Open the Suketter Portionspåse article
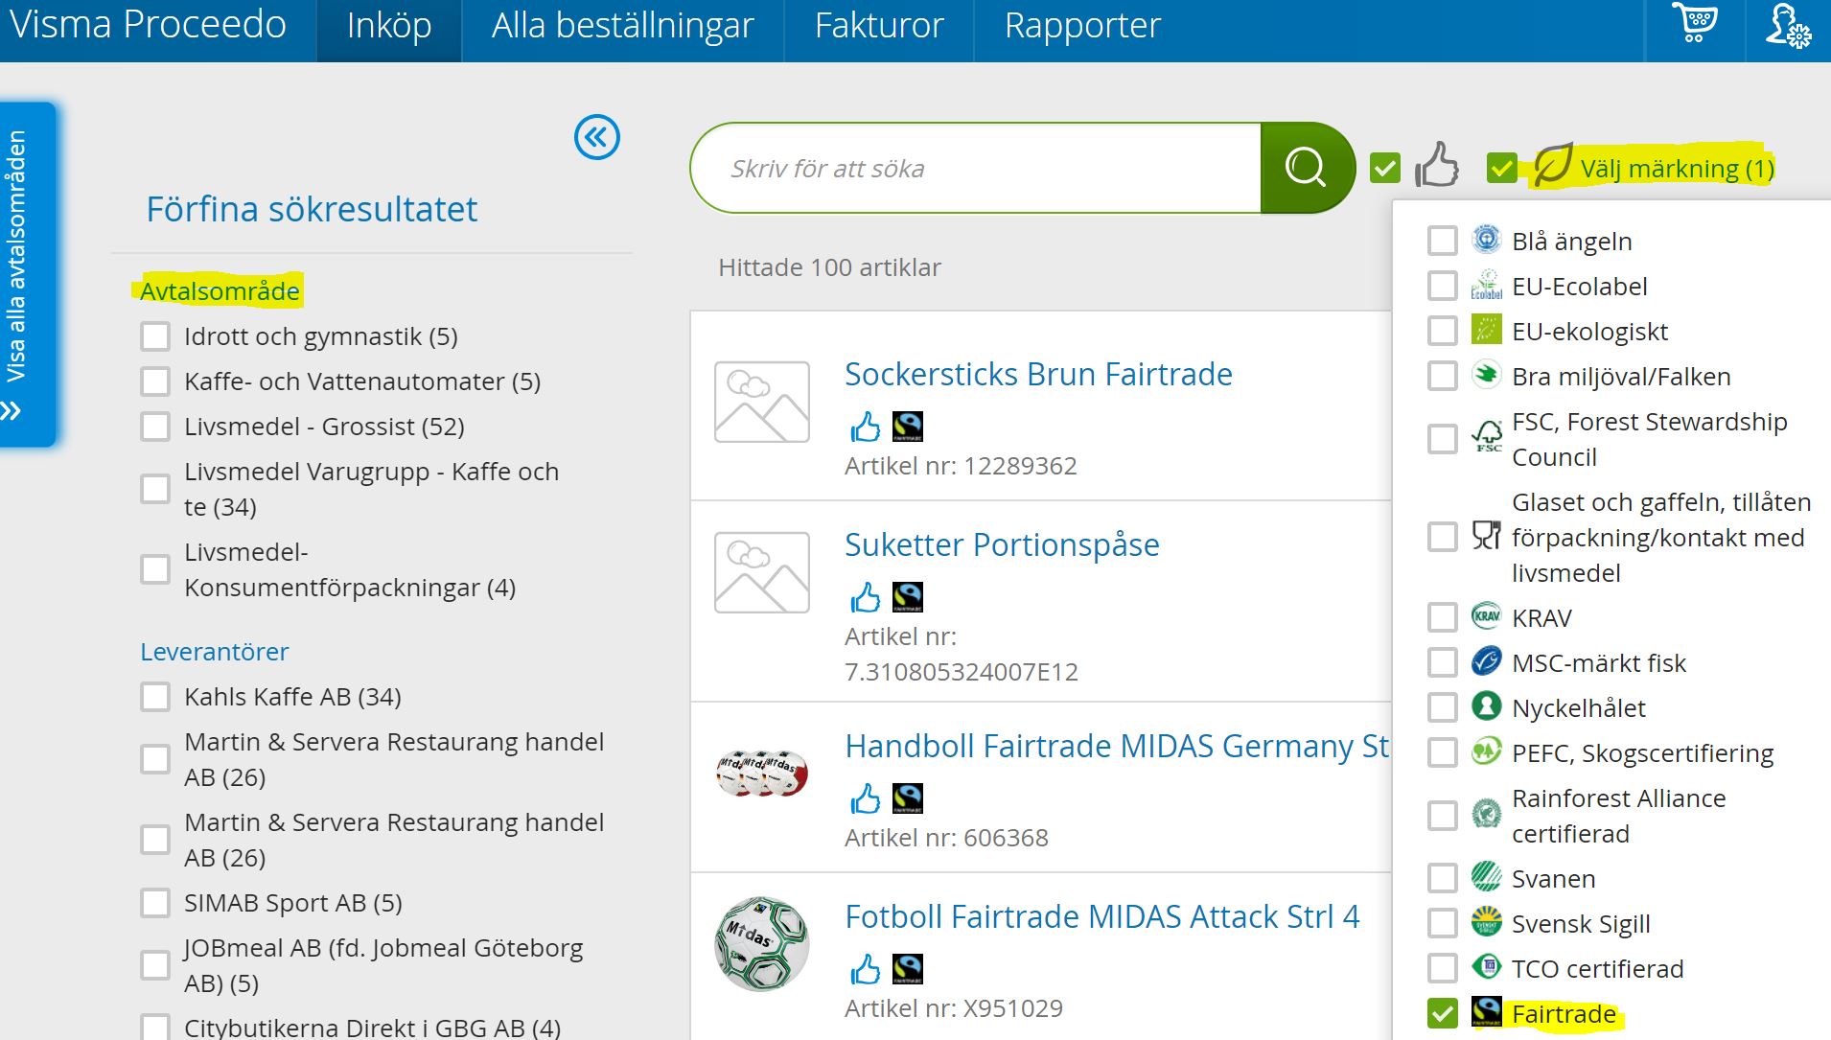Screen dimensions: 1831x1040 pyautogui.click(x=1002, y=544)
